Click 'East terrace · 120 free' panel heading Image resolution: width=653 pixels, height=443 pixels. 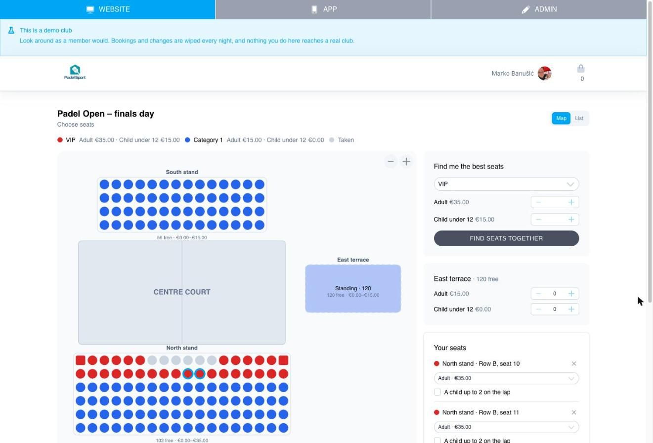point(466,279)
